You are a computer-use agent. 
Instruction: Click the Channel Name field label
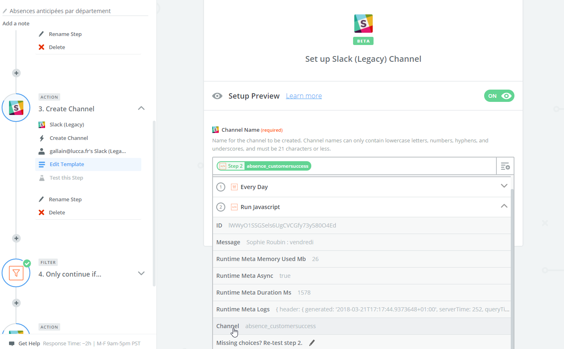(x=240, y=130)
